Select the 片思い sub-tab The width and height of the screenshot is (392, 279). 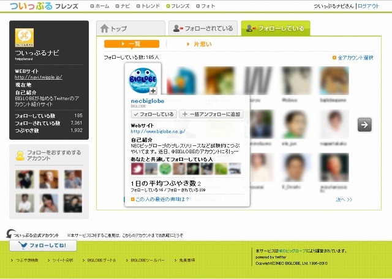click(199, 44)
